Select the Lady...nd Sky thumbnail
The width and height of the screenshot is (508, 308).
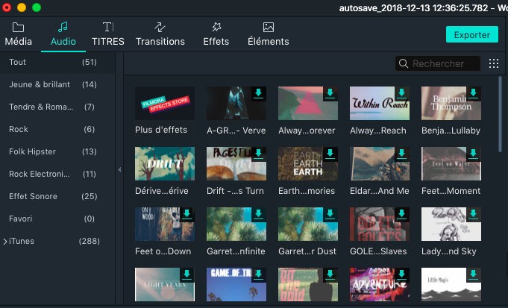click(451, 224)
